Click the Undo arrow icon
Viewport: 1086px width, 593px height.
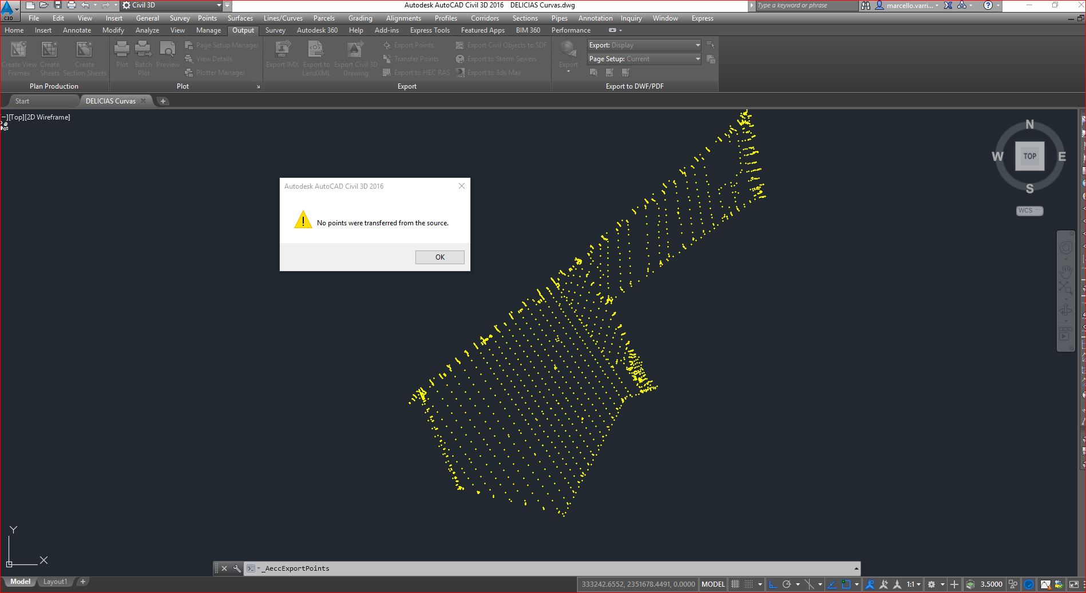pos(85,5)
